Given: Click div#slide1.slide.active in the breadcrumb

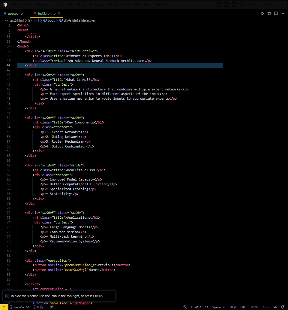Looking at the screenshot, I should tap(79, 20).
